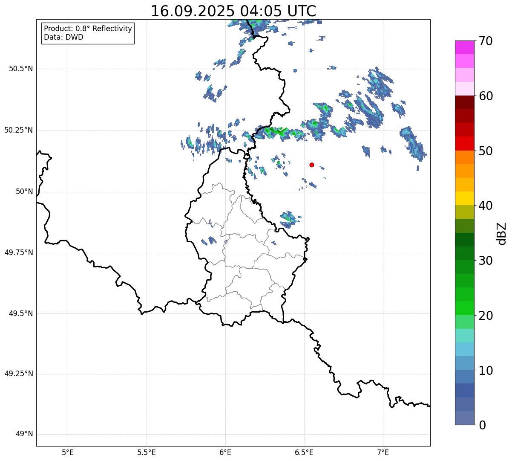Screen dimensions: 512x461
Task: Click the 50°N latitude label
Action: (x=25, y=191)
